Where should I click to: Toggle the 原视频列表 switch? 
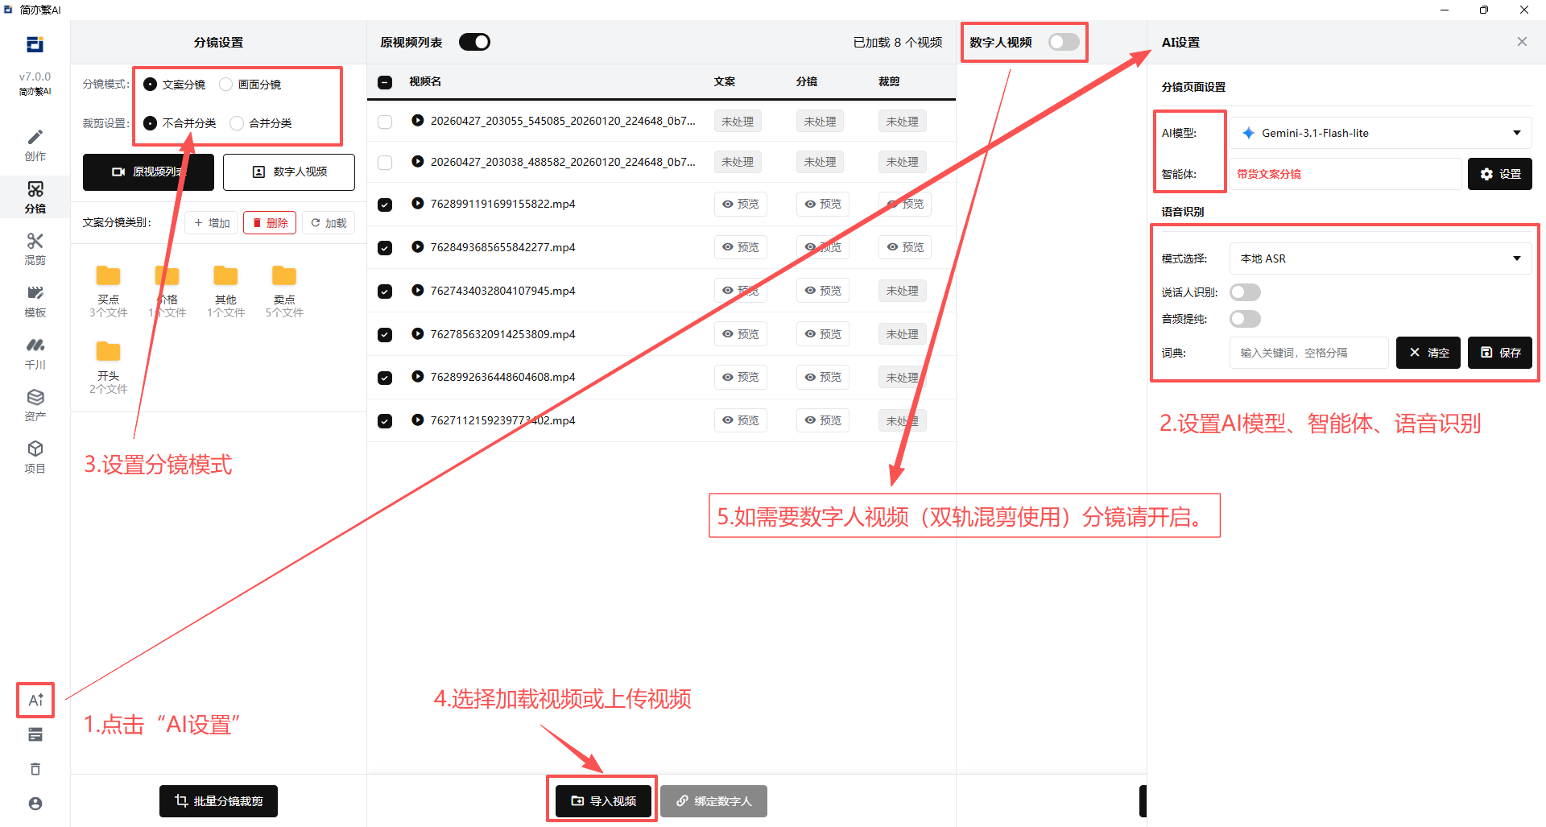pyautogui.click(x=474, y=42)
